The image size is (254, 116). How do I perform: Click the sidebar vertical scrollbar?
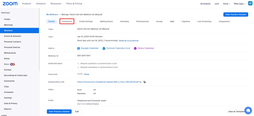[39, 40]
